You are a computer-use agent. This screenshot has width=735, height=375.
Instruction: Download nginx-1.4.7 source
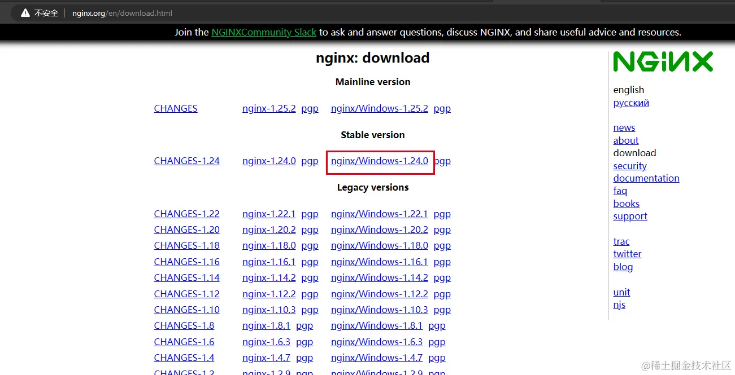point(266,358)
